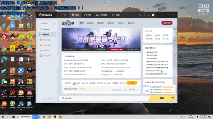
Task: Focus the community search input field
Action: point(119,89)
